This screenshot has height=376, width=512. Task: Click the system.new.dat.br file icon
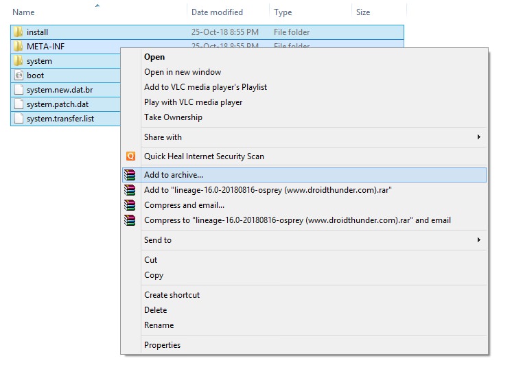pyautogui.click(x=19, y=90)
